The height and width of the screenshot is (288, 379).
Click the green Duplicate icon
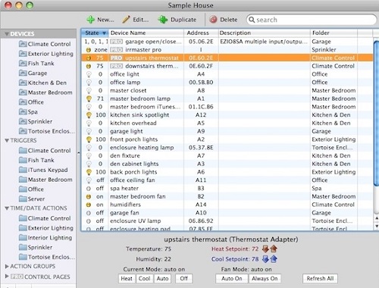pos(163,20)
